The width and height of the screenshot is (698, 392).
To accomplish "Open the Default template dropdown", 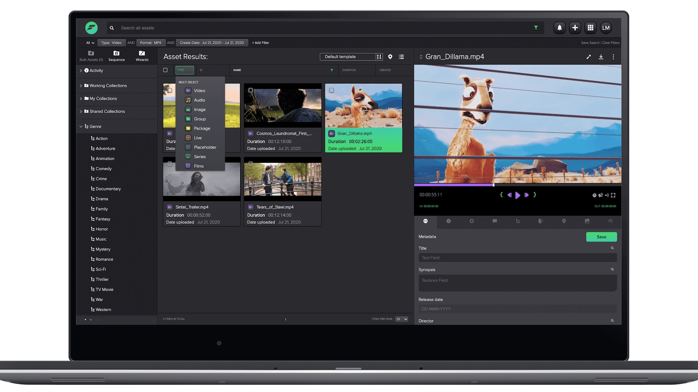I will tap(348, 57).
